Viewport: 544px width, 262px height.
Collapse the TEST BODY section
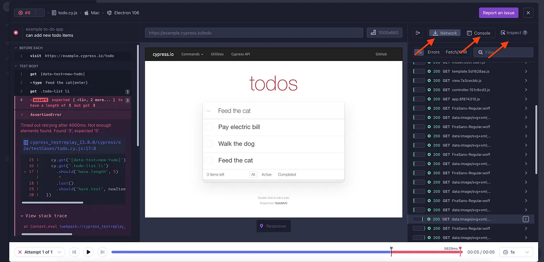[26, 66]
